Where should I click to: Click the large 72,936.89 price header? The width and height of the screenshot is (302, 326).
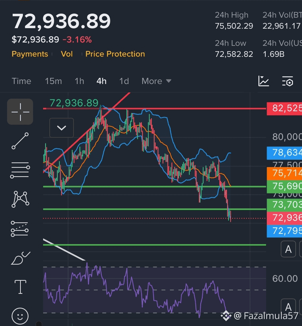62,21
